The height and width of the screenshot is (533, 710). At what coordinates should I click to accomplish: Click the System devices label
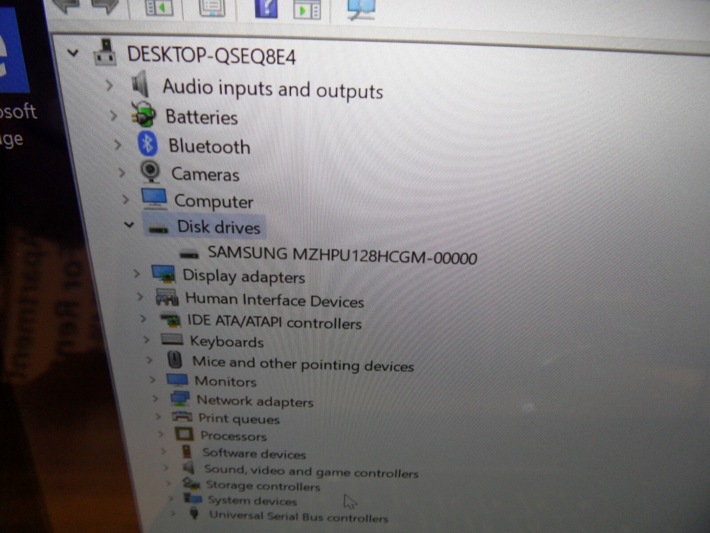[252, 501]
